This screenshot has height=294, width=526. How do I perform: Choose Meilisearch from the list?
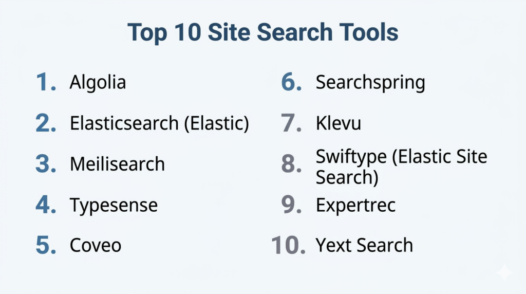coord(117,164)
